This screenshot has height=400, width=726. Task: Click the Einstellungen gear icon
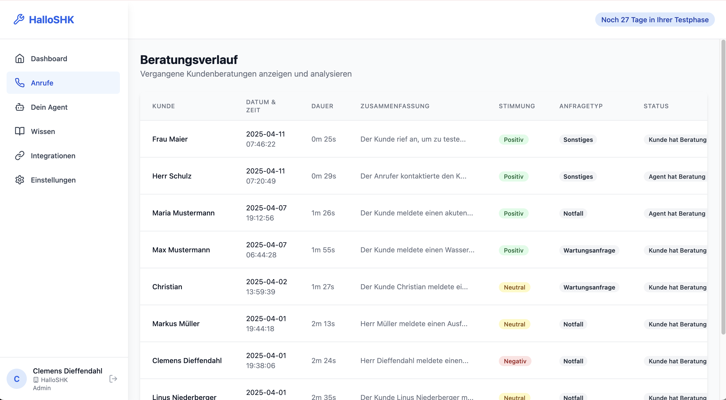[x=20, y=180]
